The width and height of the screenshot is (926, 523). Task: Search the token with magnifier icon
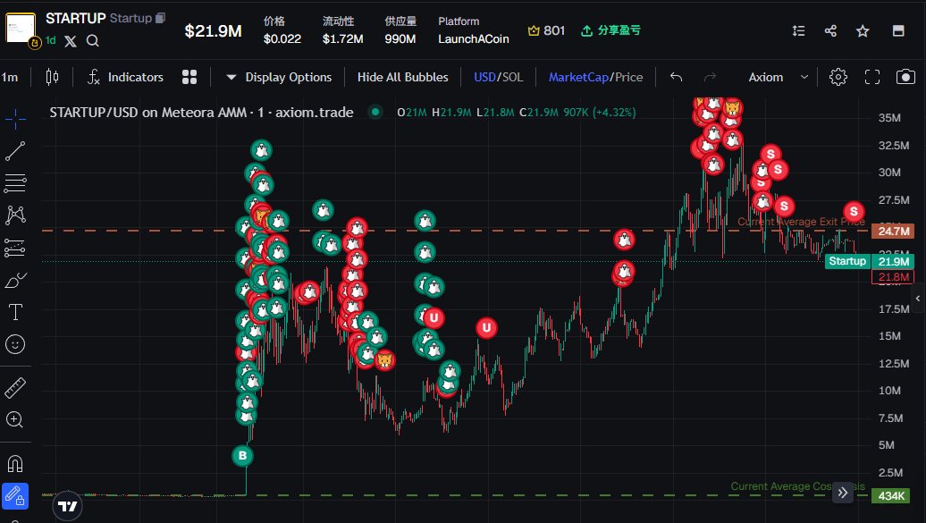click(92, 41)
